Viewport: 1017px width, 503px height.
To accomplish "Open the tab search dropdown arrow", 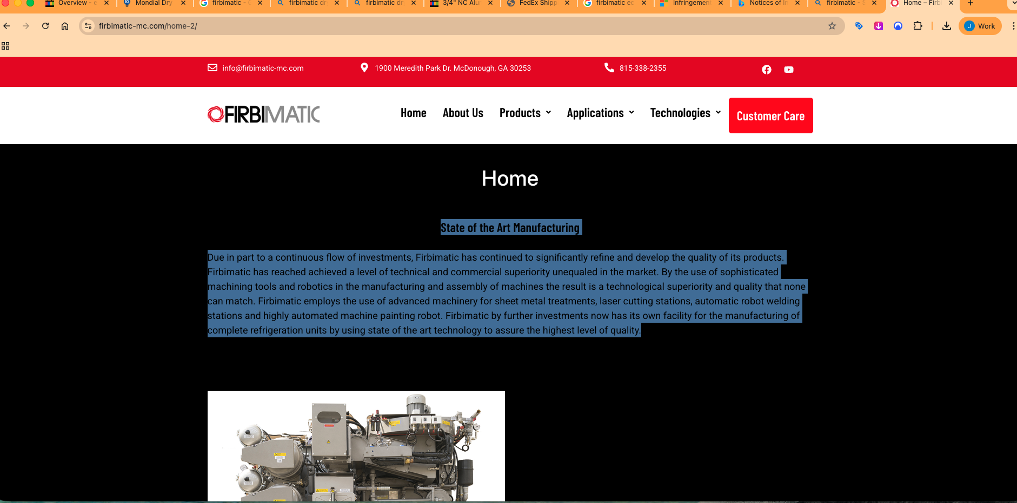I will pyautogui.click(x=1012, y=3).
